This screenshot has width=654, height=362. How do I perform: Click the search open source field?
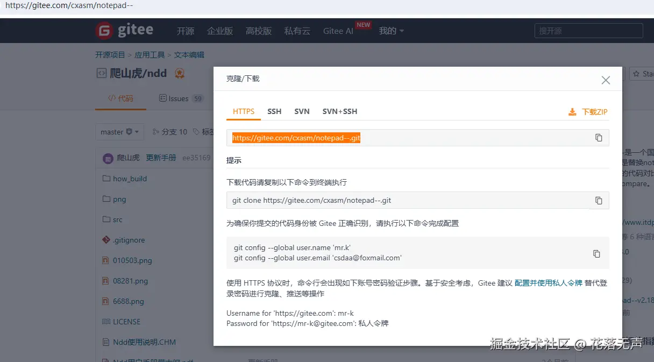tap(588, 31)
